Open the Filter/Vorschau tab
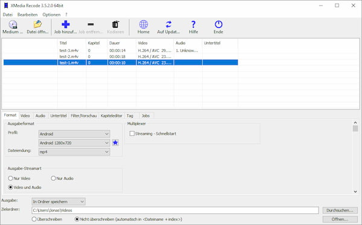Screen dimensions: 362x225 [x=84, y=116]
